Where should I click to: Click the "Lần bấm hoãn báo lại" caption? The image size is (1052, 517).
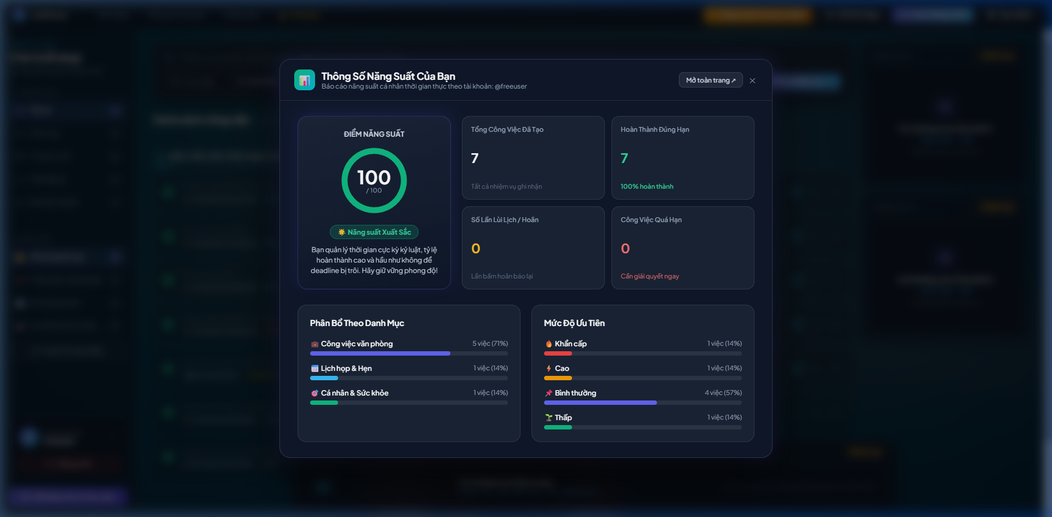tap(502, 276)
